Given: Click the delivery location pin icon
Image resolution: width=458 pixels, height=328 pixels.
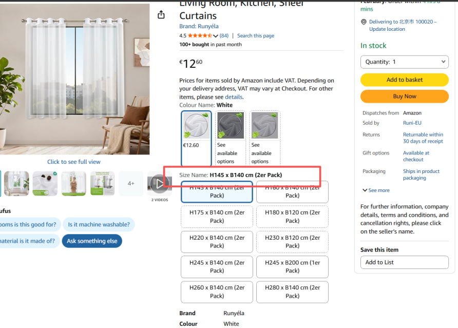Looking at the screenshot, I should point(364,22).
